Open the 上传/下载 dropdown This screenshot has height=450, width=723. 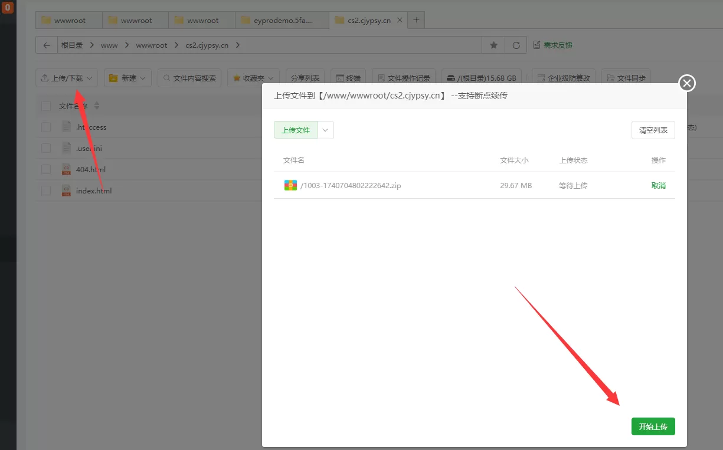click(x=67, y=78)
